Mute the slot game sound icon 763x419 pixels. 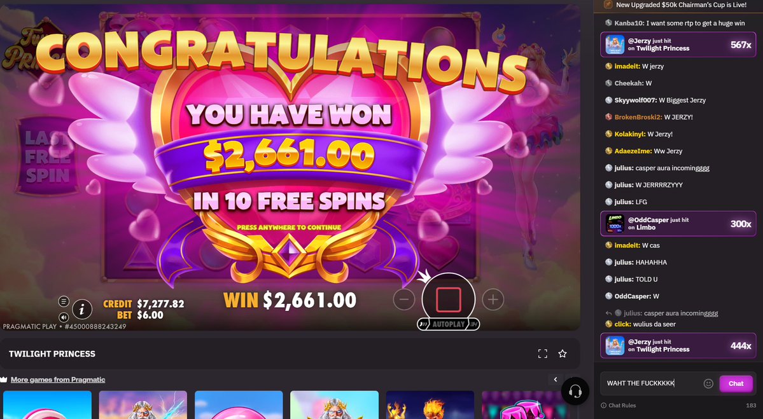pyautogui.click(x=64, y=317)
